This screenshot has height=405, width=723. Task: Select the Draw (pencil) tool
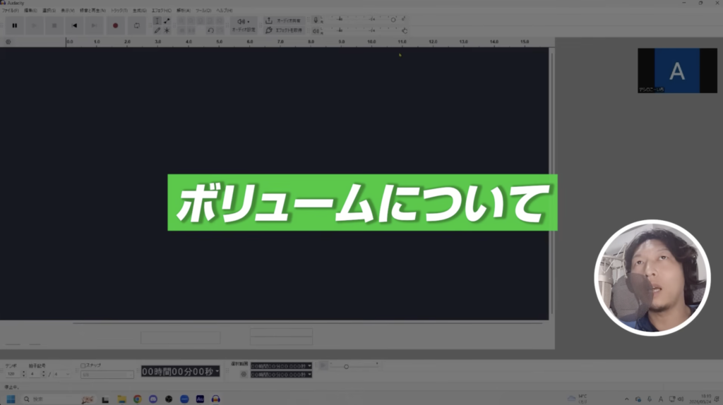point(157,30)
